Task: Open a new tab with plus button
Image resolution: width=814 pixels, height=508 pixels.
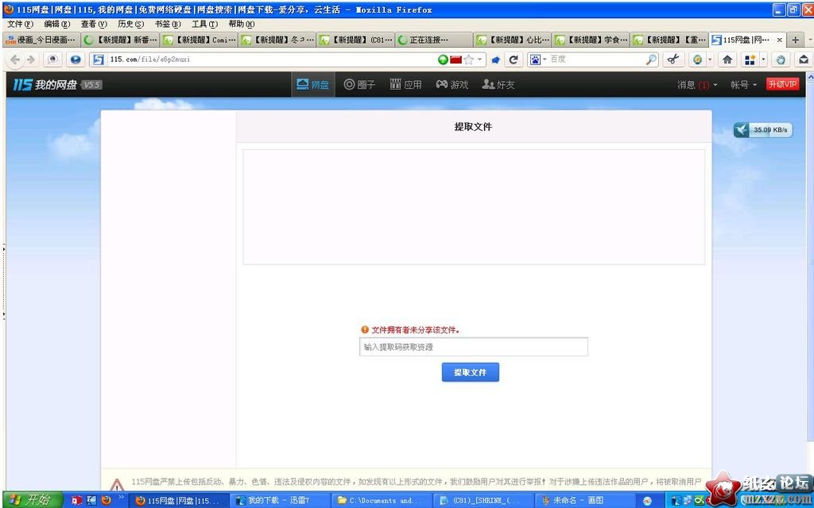Action: (x=795, y=40)
